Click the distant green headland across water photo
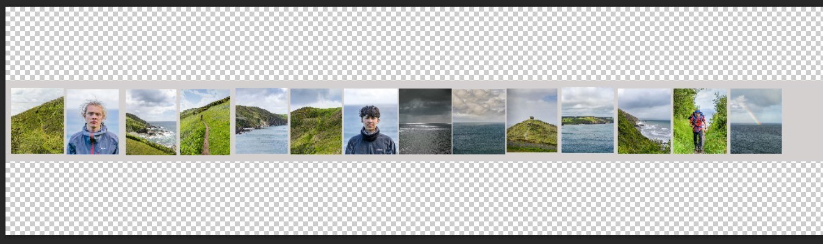823x244 pixels. tap(588, 120)
